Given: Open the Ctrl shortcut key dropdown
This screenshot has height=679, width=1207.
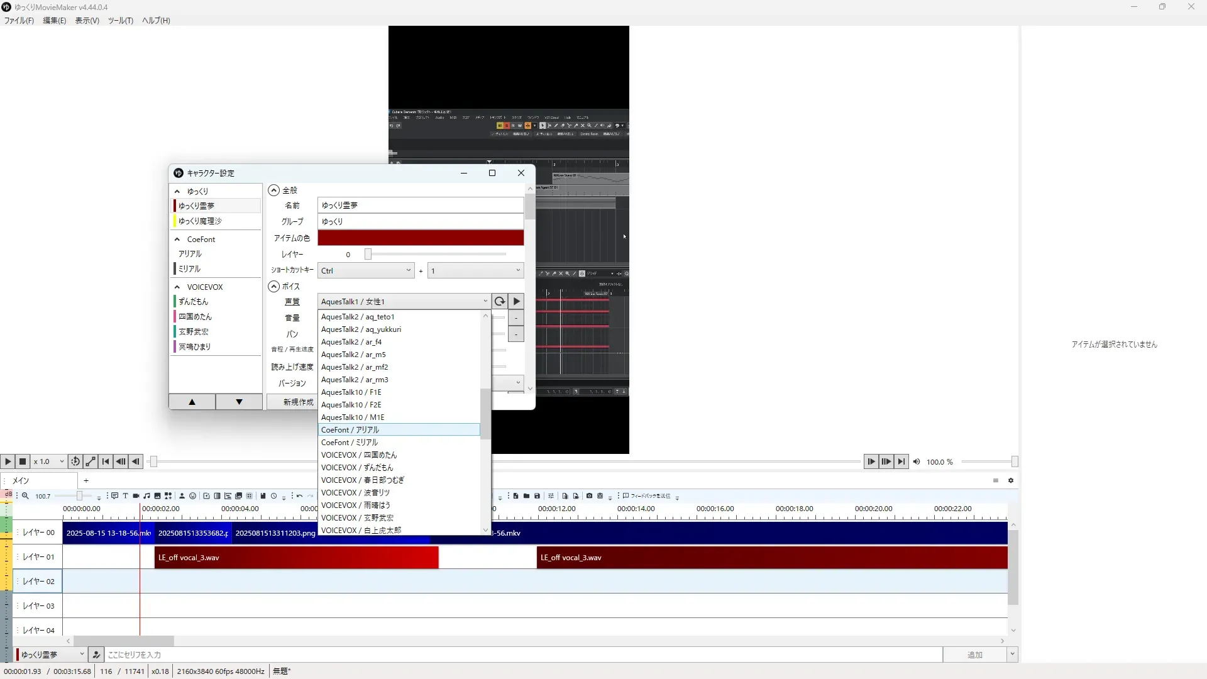Looking at the screenshot, I should coord(366,271).
